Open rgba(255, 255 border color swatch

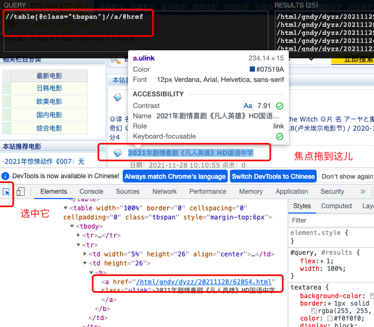314,311
